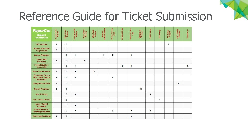
Task: Click the AD syncing row label
Action: (x=42, y=44)
